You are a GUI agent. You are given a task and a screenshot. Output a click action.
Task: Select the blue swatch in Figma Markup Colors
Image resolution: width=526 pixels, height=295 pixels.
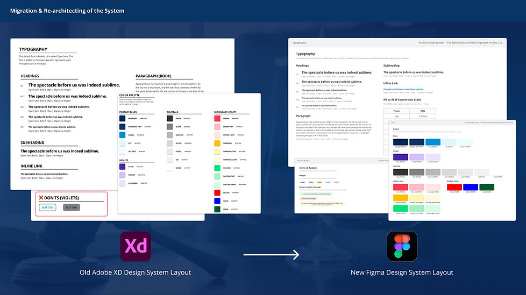click(x=471, y=187)
